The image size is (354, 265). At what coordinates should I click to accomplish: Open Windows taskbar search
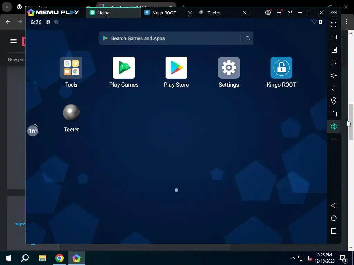pos(25,258)
